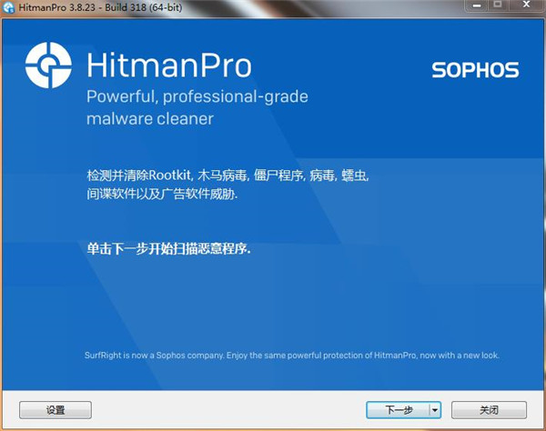Click the HitmanPro title bar app icon
Viewport: 546px width, 431px height.
8,7
